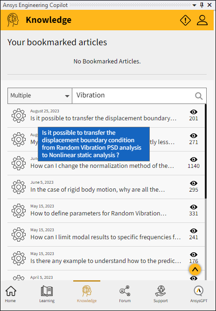Click the Knowledge brain logo in header
The height and width of the screenshot is (311, 216).
coord(13,20)
